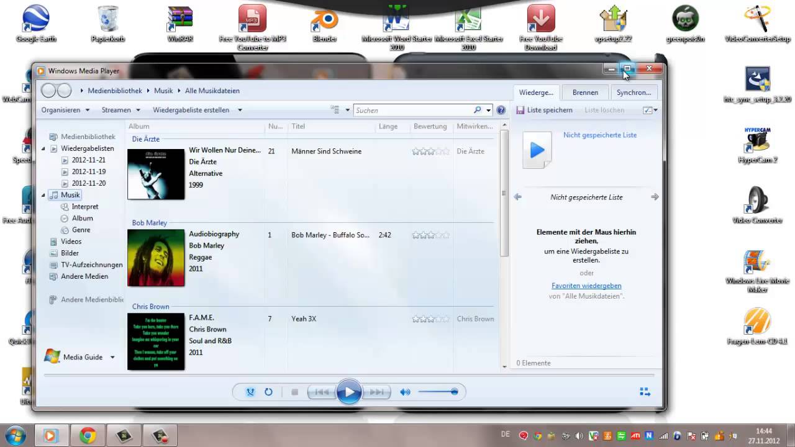Go to next list arrow
The height and width of the screenshot is (447, 795).
[655, 197]
